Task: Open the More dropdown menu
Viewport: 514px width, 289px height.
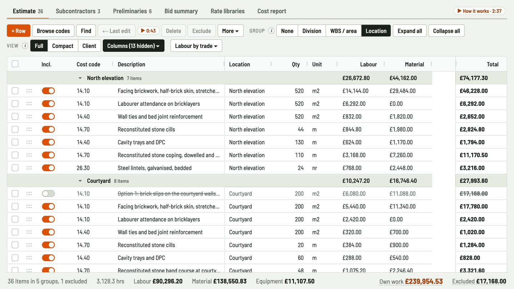Action: (231, 31)
